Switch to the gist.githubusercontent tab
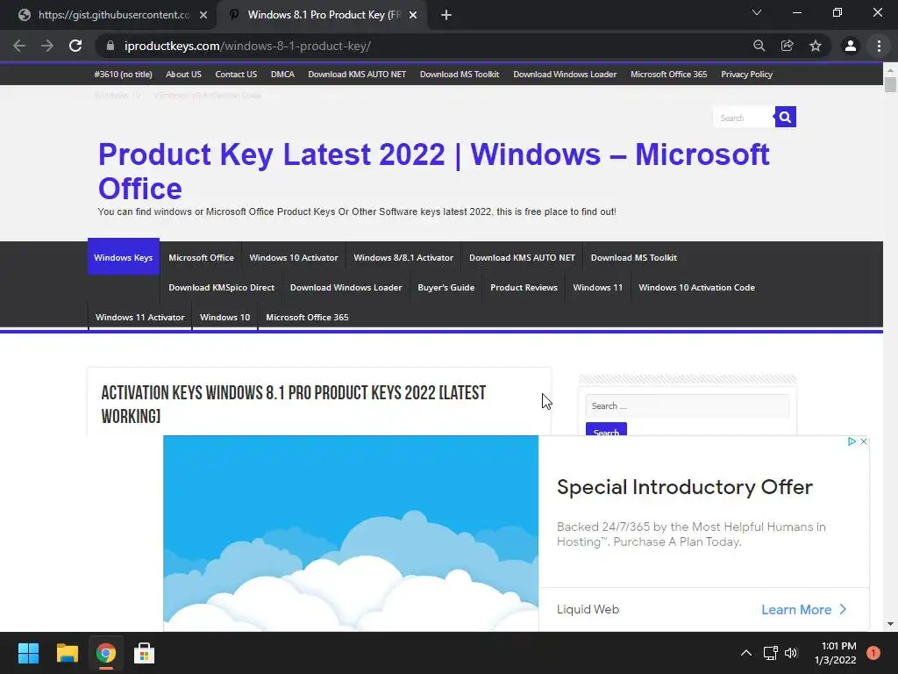Screen dimensions: 898x674 tap(113, 15)
